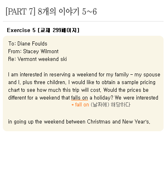Click the recipient name Diane Foulds

click(x=32, y=44)
